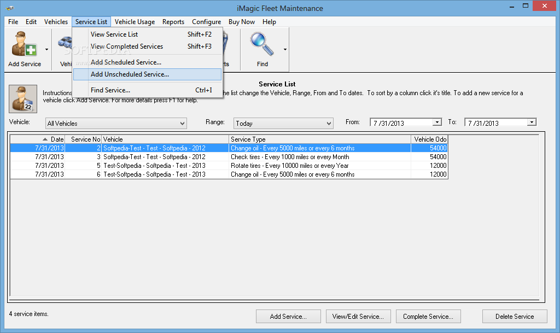Close the iMagic Fleet Maintenance window

click(545, 6)
